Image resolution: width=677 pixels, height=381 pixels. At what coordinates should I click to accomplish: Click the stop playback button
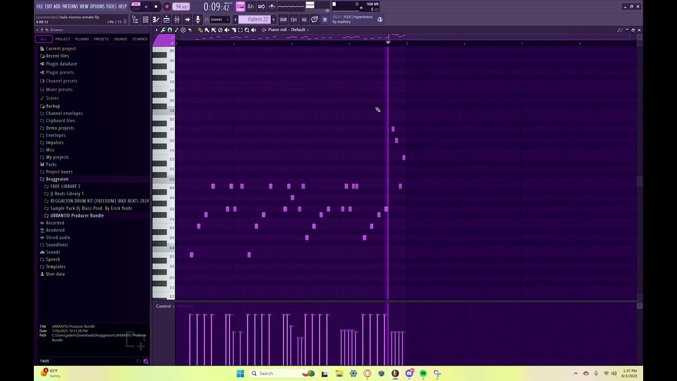pyautogui.click(x=156, y=6)
